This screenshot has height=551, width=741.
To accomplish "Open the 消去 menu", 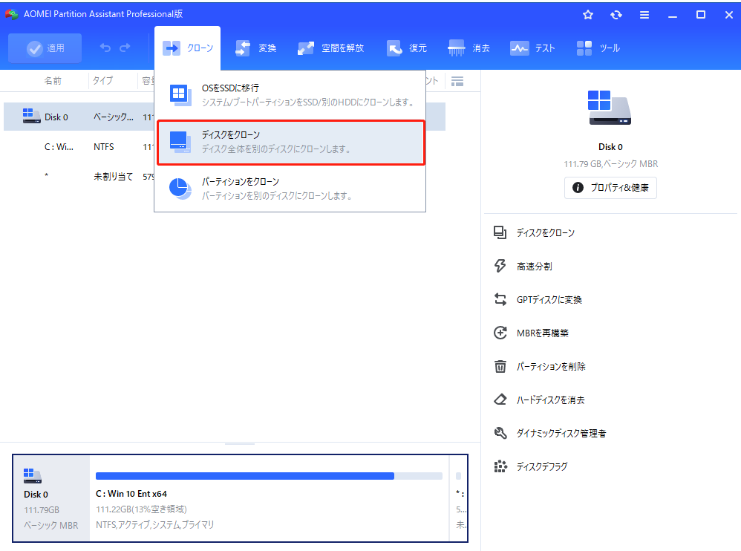I will click(x=469, y=48).
